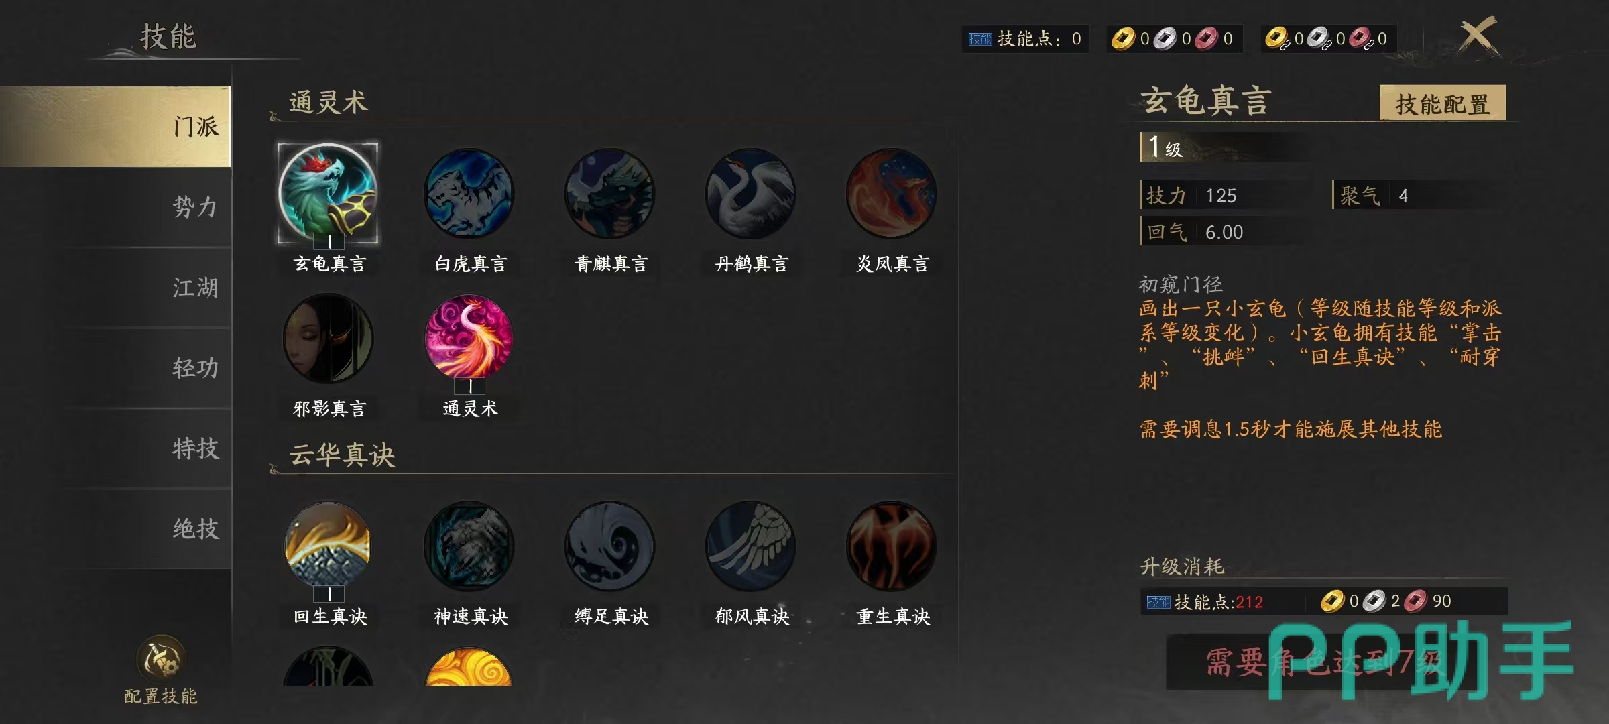
Task: Select the 白虎真言 tiger skill icon
Action: [x=469, y=193]
